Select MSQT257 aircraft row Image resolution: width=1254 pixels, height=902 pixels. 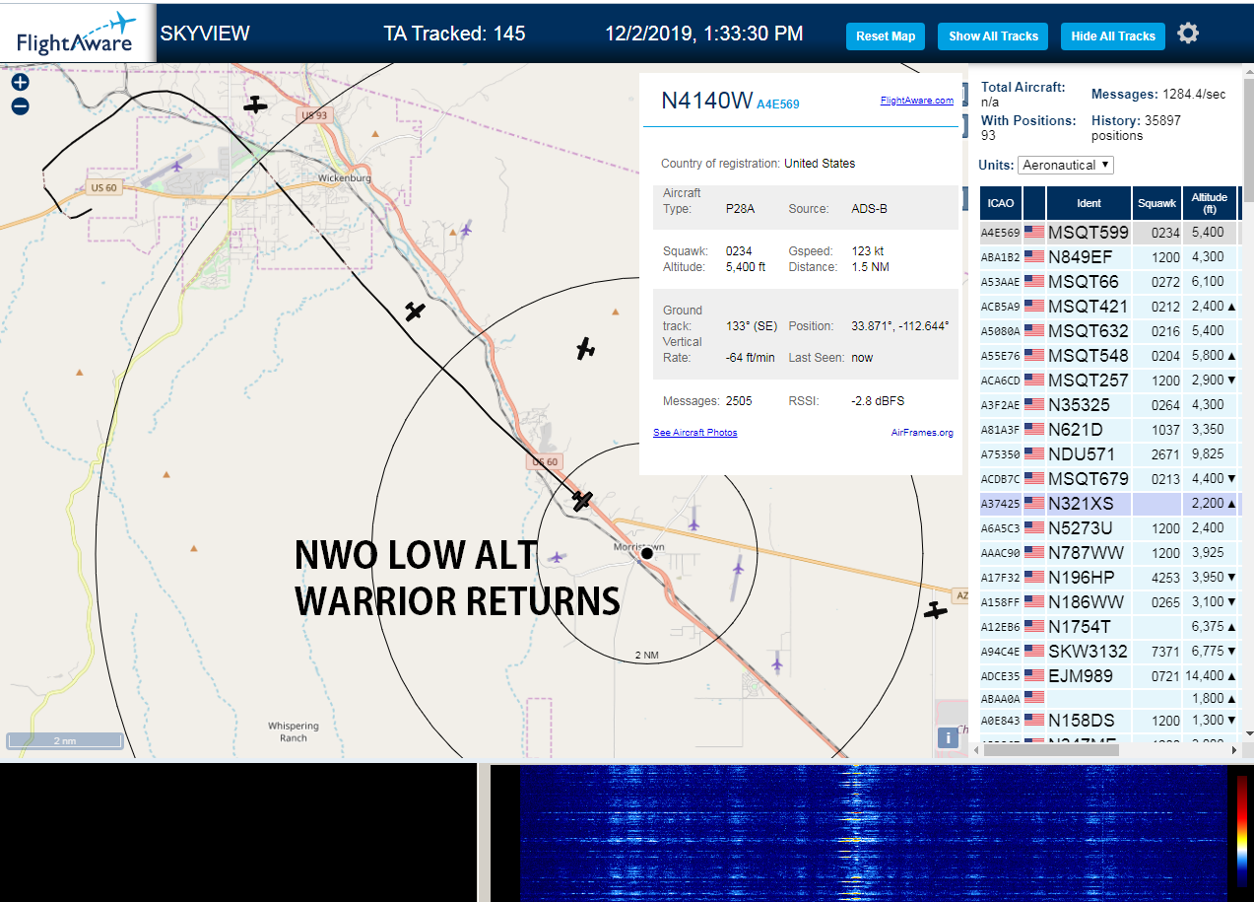(1110, 381)
